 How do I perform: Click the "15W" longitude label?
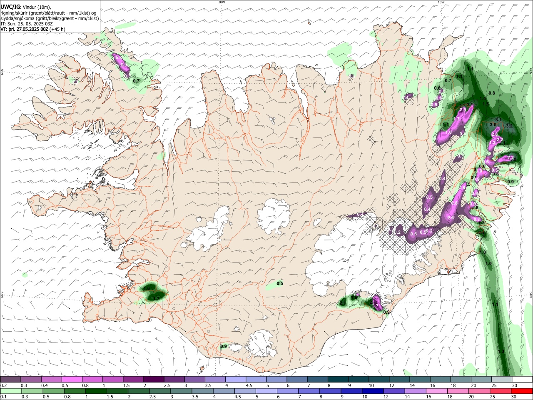click(x=441, y=2)
